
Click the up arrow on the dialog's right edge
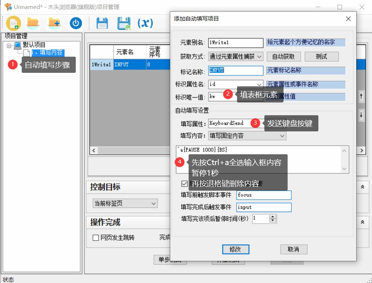tap(361, 96)
